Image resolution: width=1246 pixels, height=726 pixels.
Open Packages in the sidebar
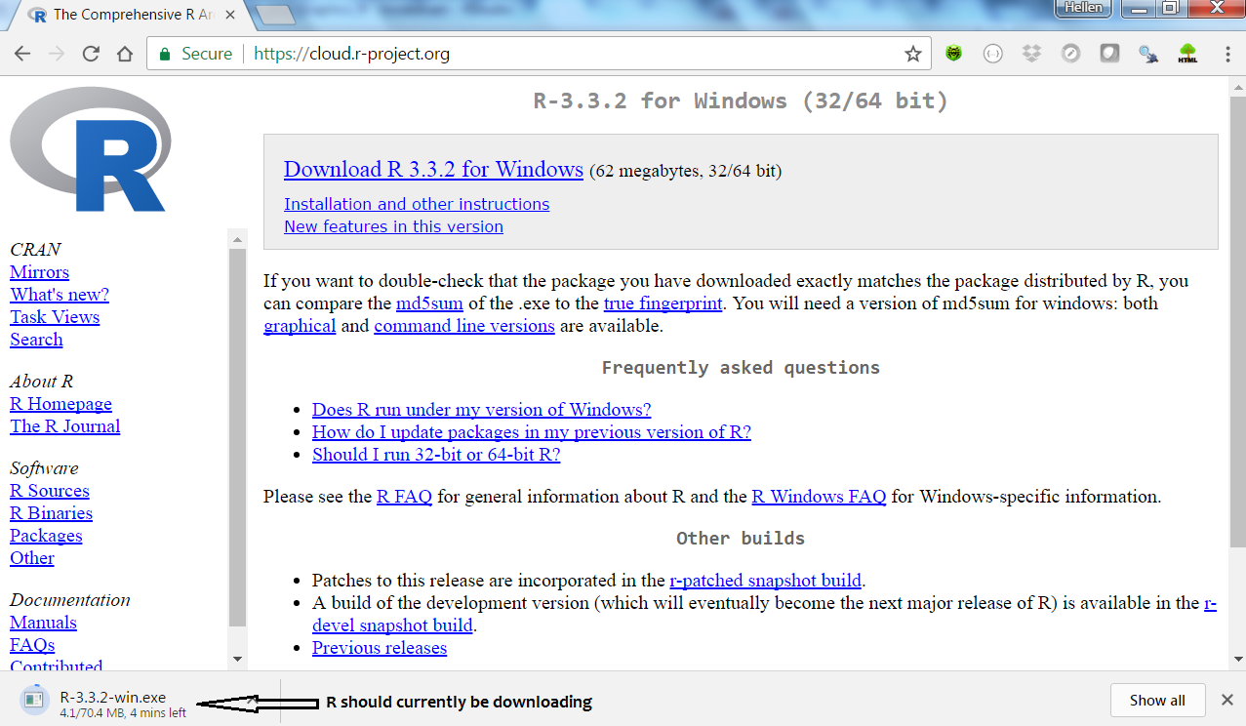pos(46,536)
